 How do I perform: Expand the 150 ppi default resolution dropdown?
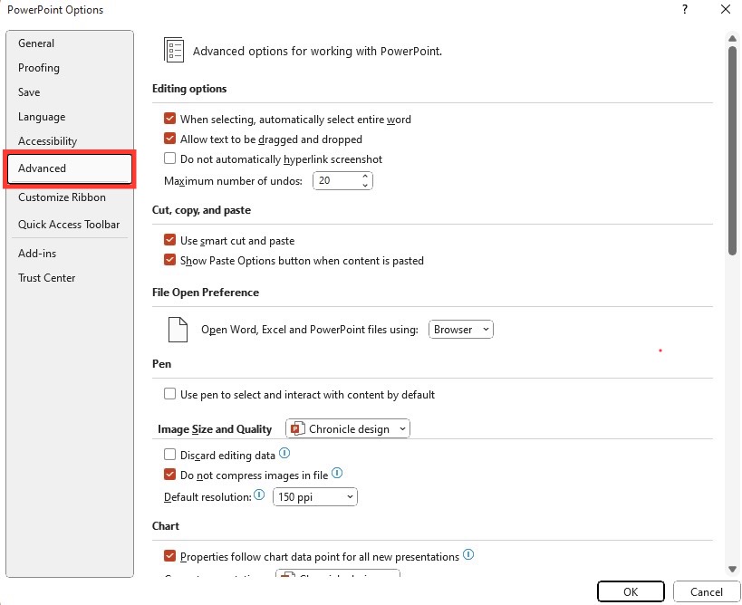click(314, 496)
